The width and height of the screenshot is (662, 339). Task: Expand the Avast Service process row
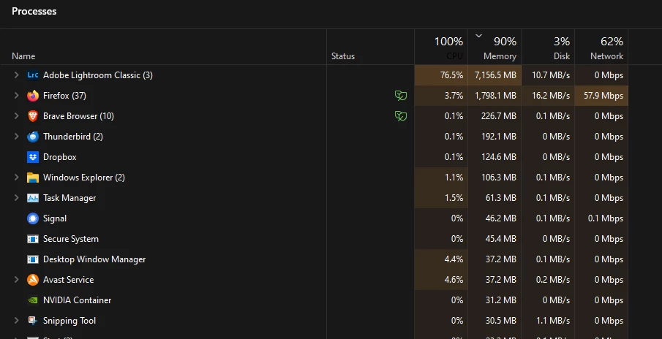(x=17, y=280)
